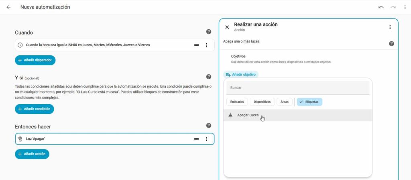Image resolution: width=411 pixels, height=180 pixels.
Task: Click the Buscar search field
Action: (298, 88)
